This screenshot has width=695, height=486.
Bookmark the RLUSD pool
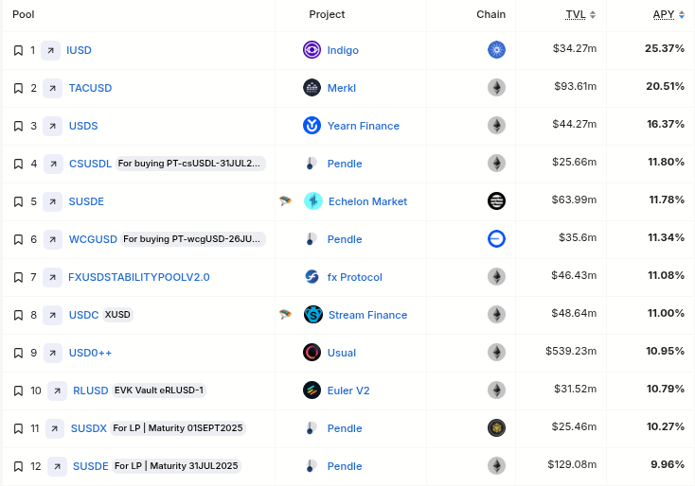[x=18, y=391]
